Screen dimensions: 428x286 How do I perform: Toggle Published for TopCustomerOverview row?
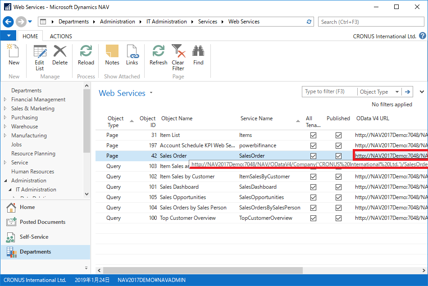[338, 218]
